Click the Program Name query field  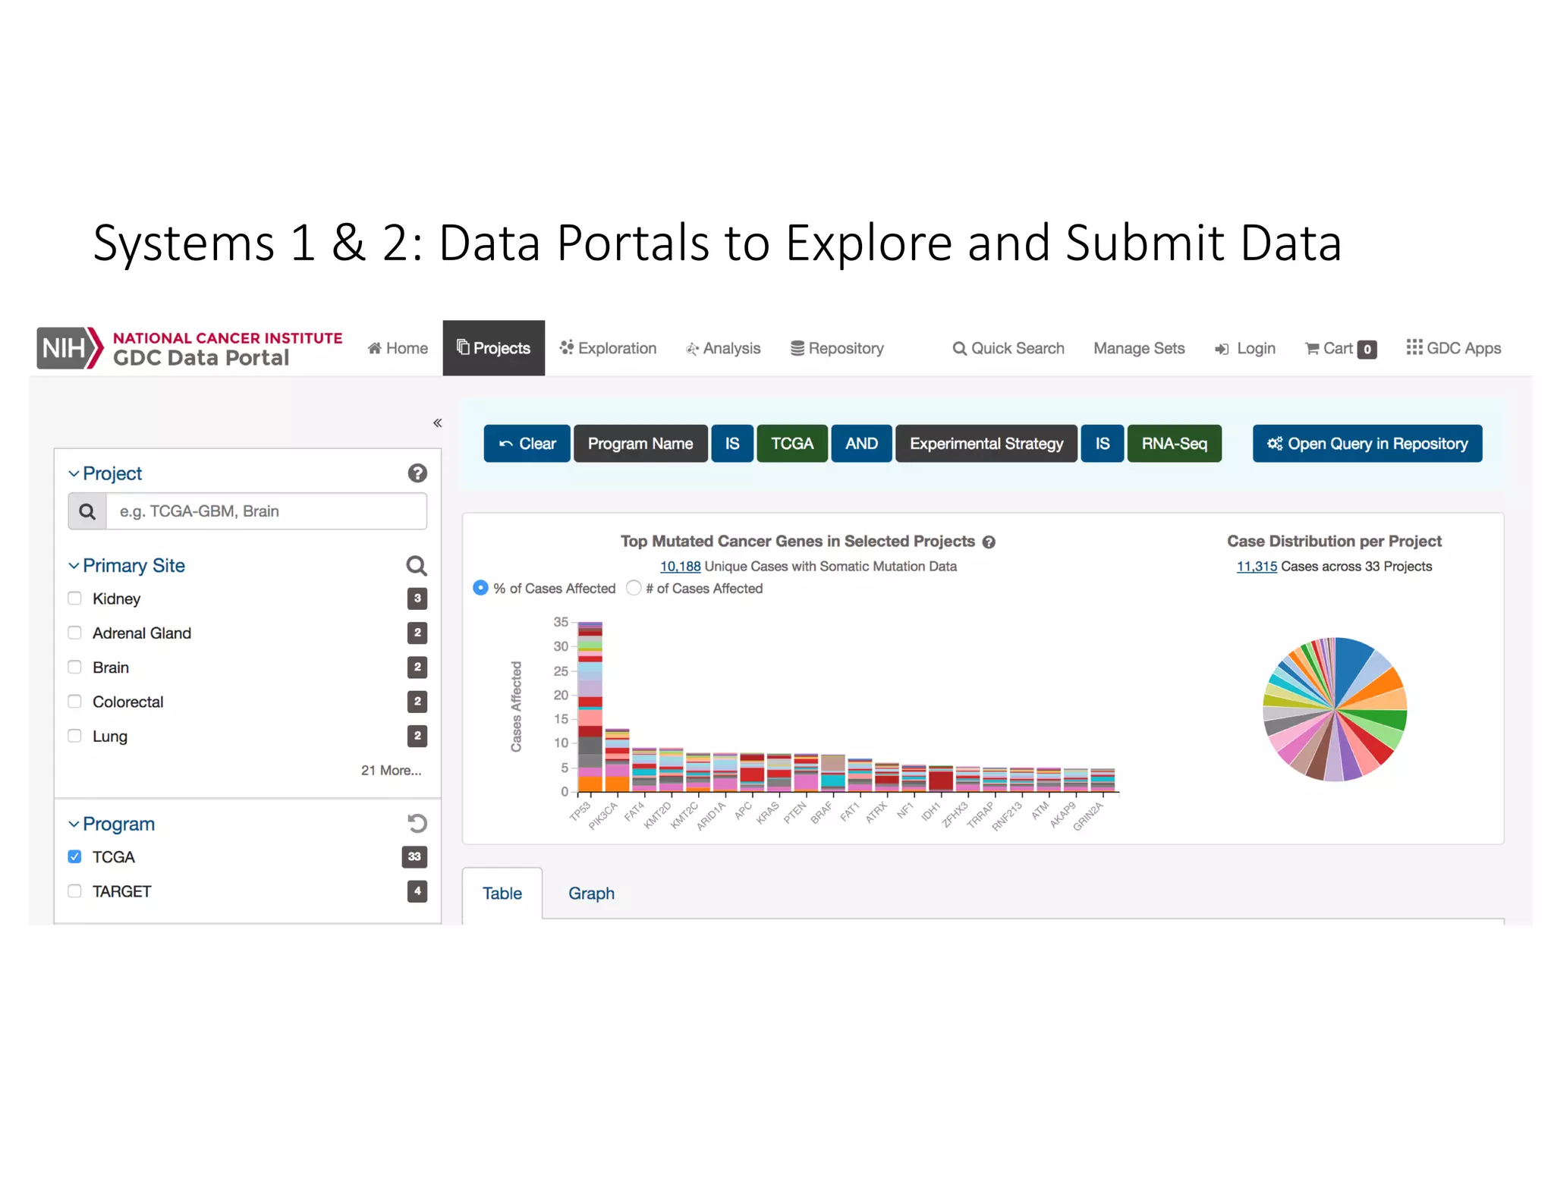[640, 444]
